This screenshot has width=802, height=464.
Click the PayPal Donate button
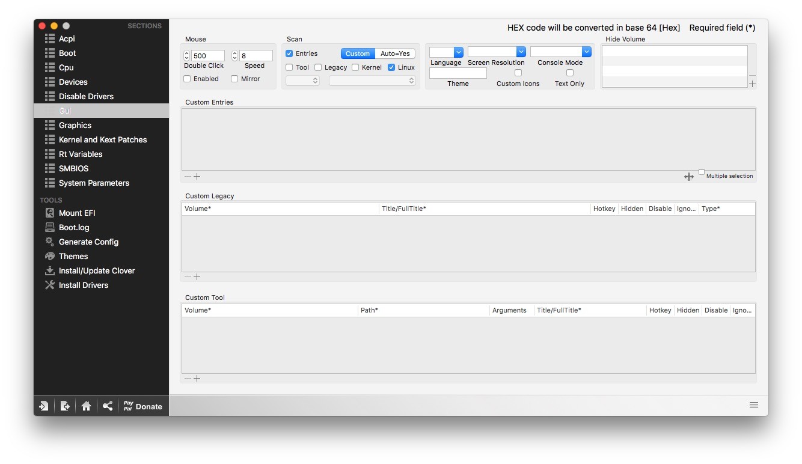tap(142, 406)
